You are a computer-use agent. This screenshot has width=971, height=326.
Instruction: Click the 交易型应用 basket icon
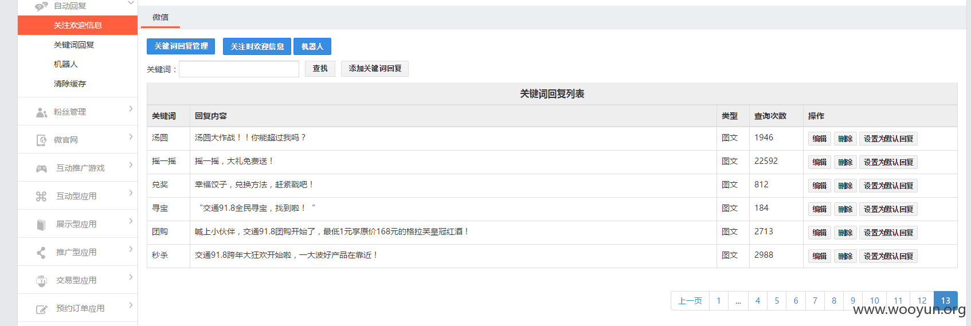(41, 281)
